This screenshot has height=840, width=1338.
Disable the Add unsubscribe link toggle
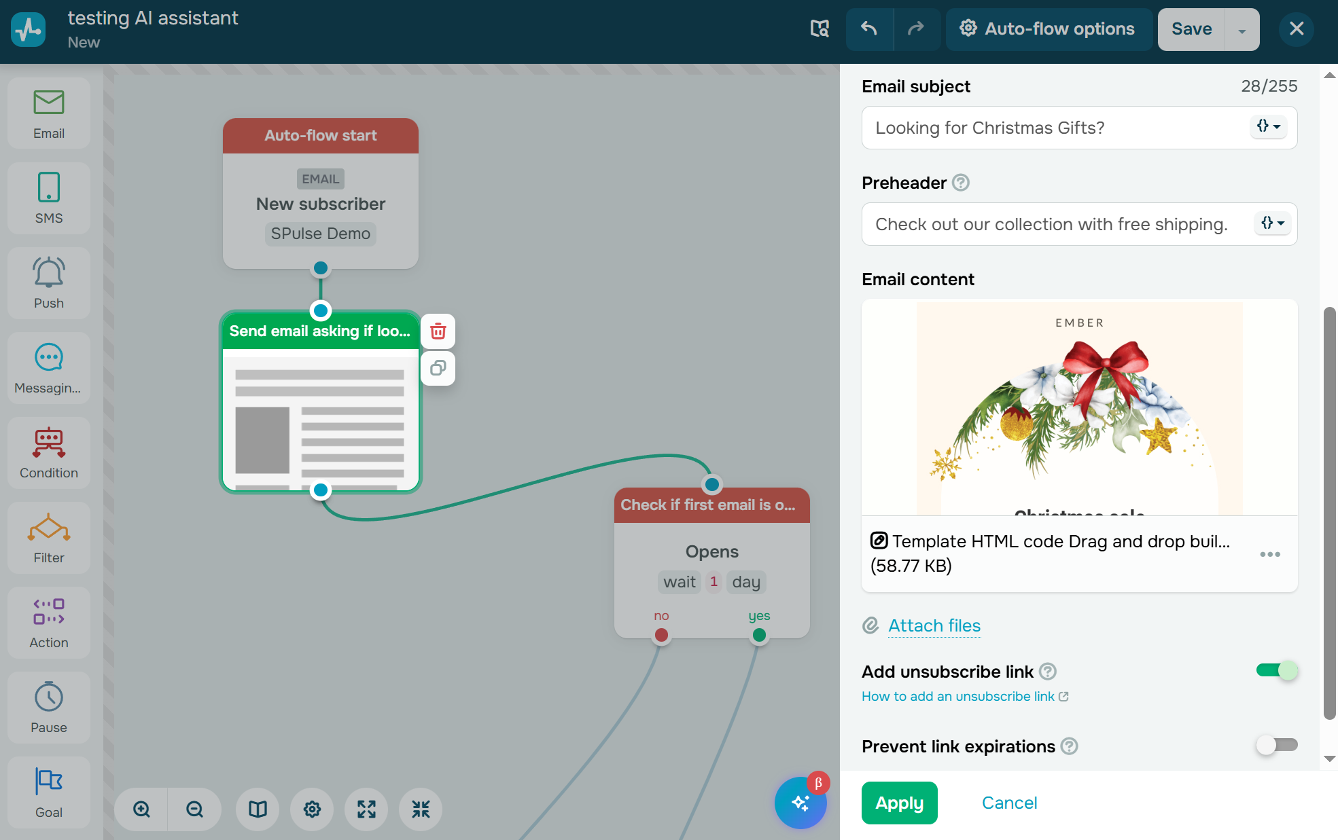[1276, 671]
